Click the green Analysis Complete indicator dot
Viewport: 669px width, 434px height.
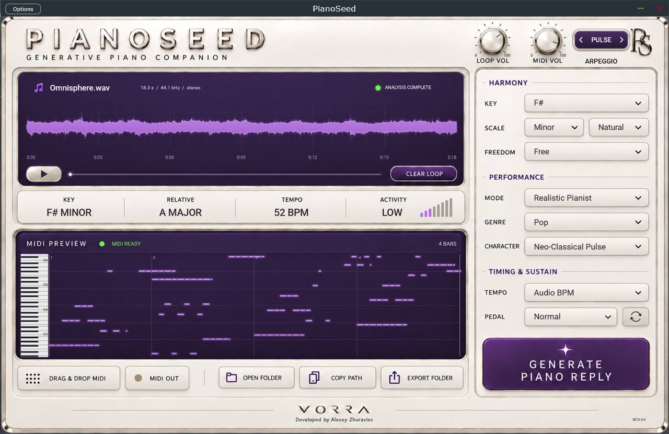pos(378,88)
